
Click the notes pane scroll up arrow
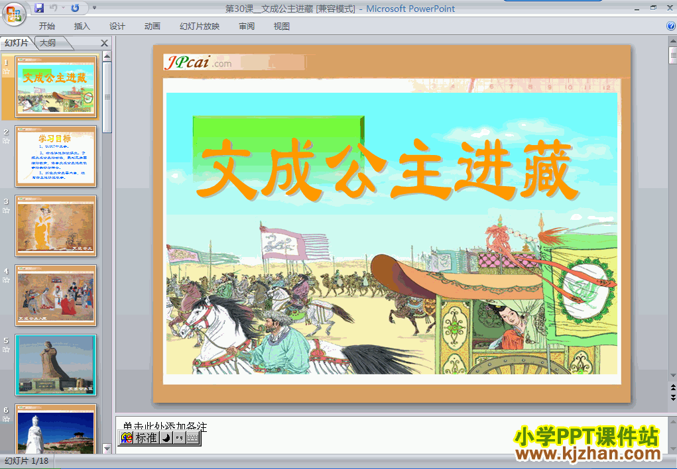[x=672, y=421]
